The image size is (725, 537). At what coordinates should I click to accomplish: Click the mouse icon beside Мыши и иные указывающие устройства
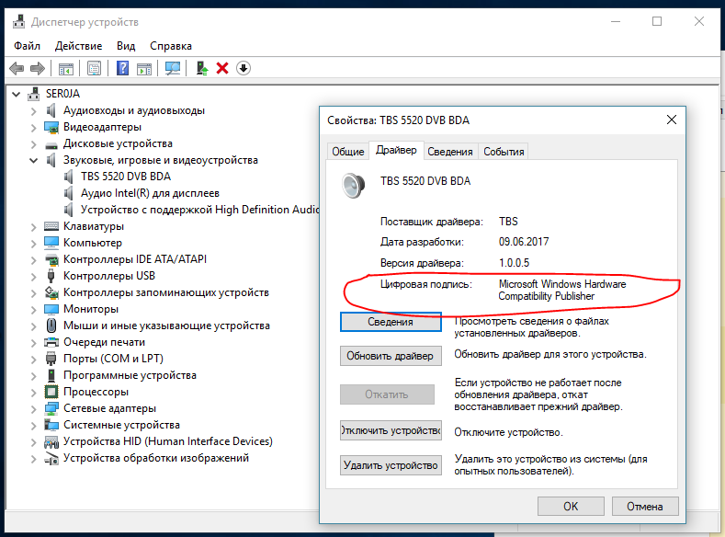coord(51,326)
